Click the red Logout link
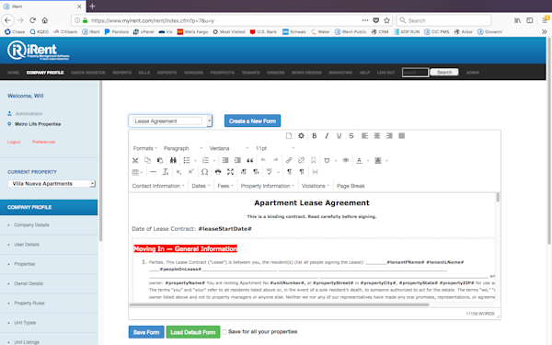This screenshot has width=552, height=345. 14,142
